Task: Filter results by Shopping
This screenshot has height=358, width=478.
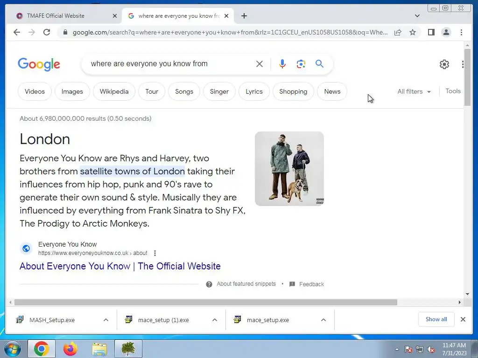Action: (x=293, y=91)
